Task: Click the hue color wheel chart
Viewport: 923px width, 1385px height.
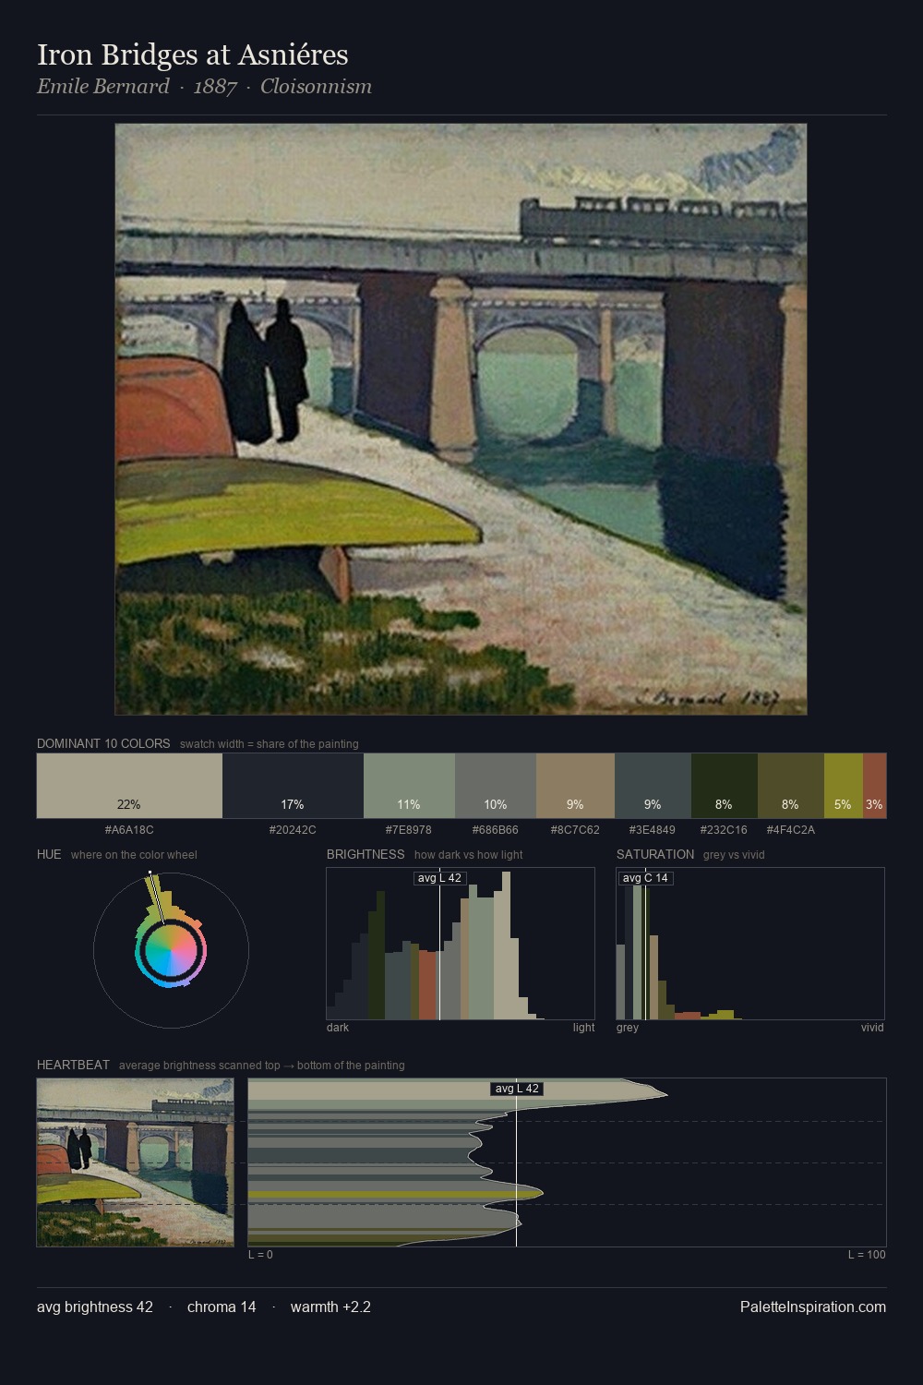Action: [171, 950]
